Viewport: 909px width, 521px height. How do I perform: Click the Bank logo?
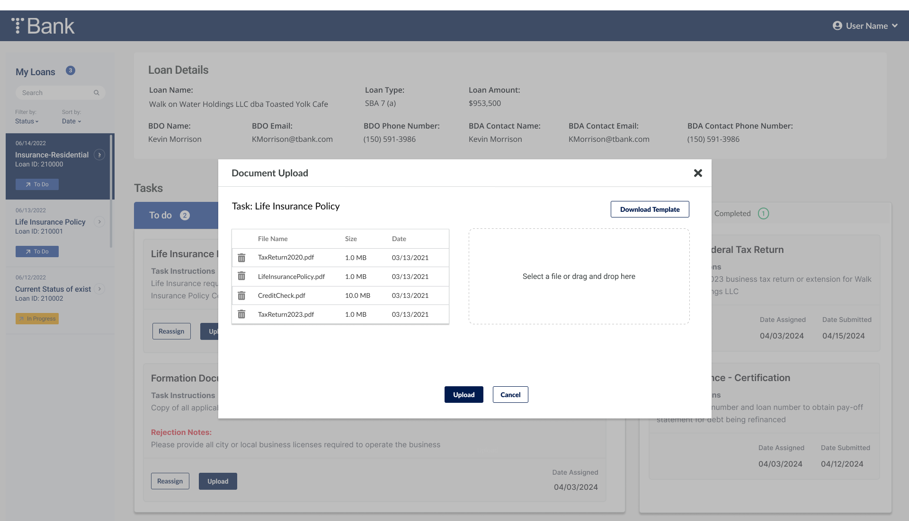(44, 26)
